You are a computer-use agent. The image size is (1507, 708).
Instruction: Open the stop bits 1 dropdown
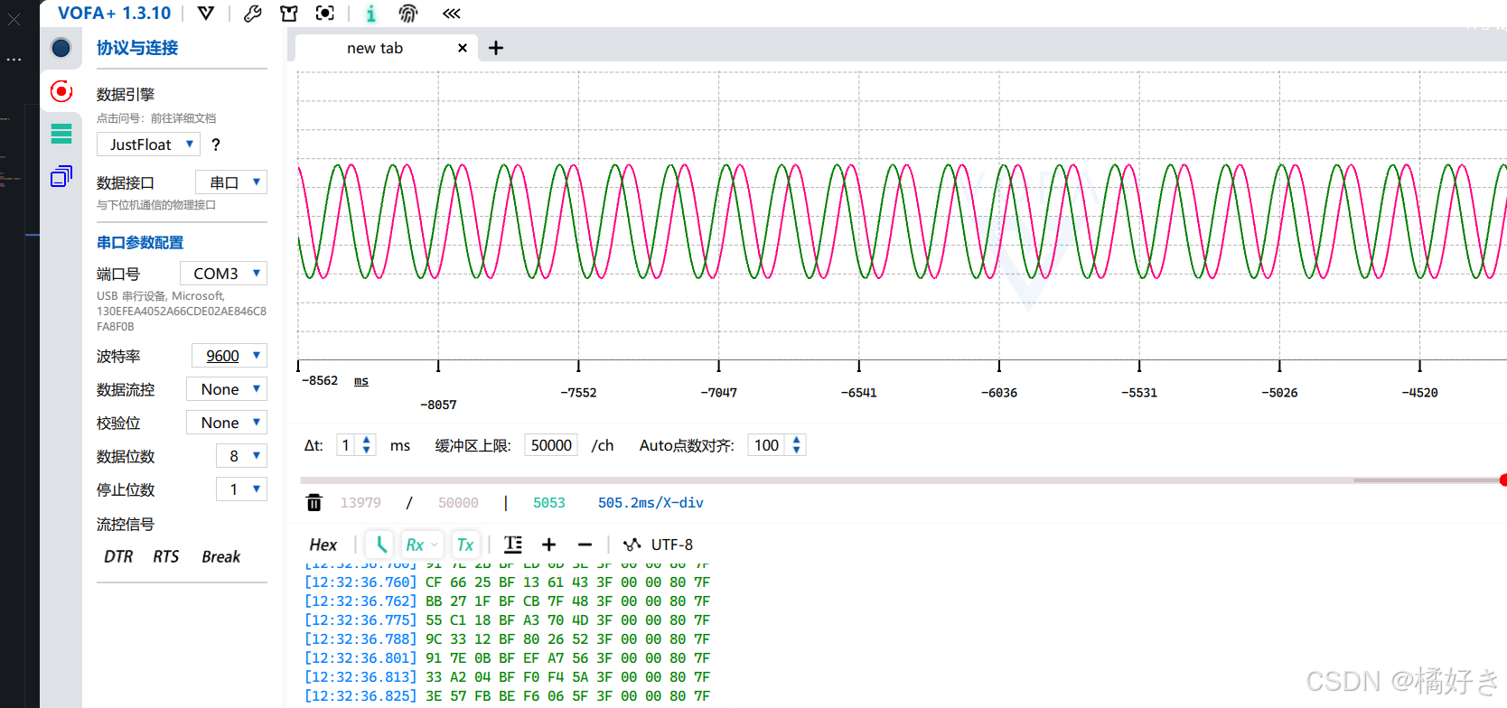[241, 489]
